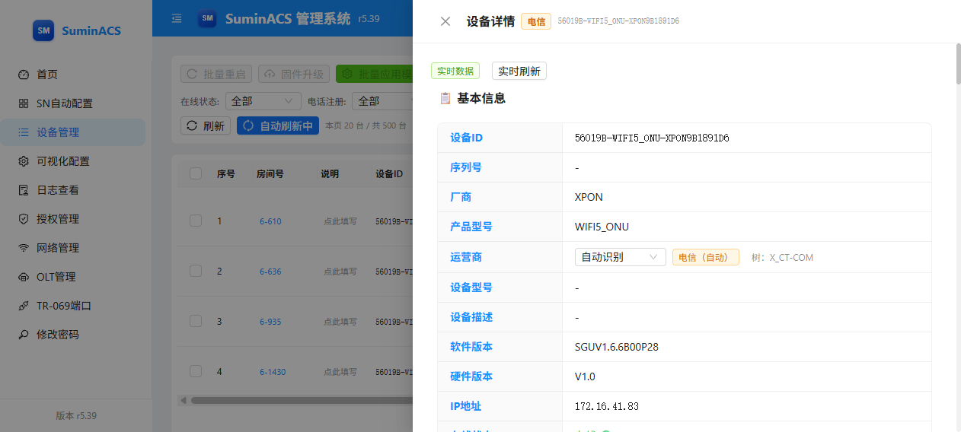Click the blue 自动刷新中 button
Screen dimensions: 961x432
click(x=278, y=125)
